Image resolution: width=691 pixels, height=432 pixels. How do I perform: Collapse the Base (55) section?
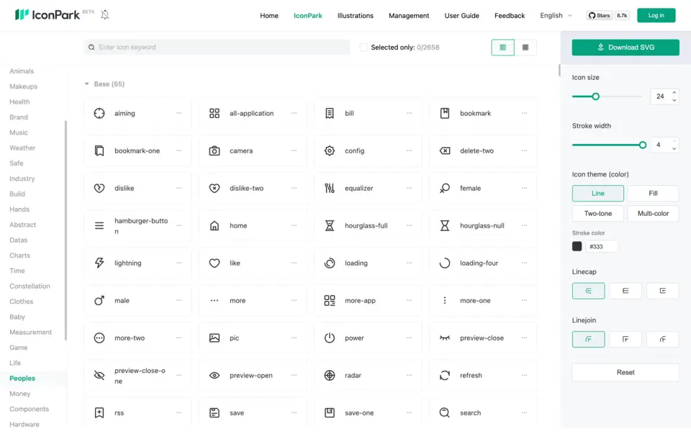pyautogui.click(x=87, y=84)
